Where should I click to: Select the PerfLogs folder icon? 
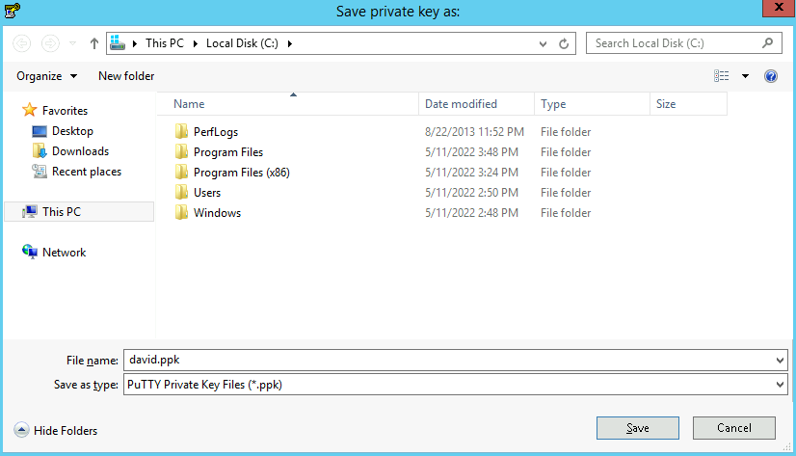pyautogui.click(x=181, y=132)
